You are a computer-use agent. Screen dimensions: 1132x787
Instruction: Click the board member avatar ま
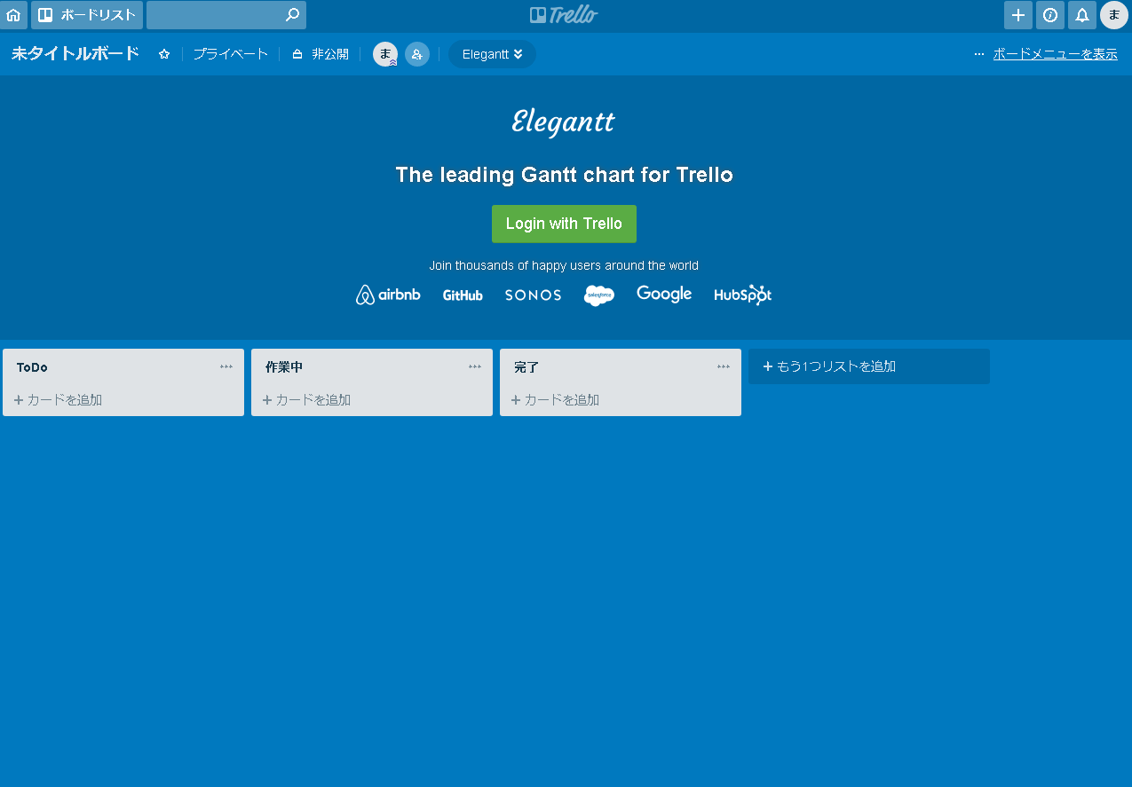coord(384,54)
